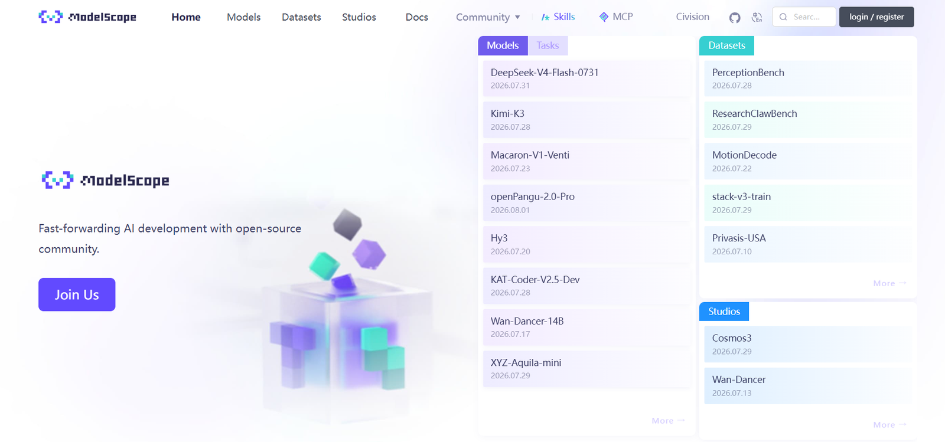Open the PerceptionBench dataset card
This screenshot has height=442, width=945.
pyautogui.click(x=808, y=78)
